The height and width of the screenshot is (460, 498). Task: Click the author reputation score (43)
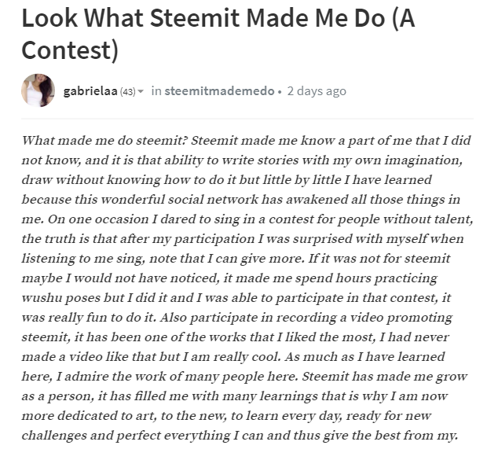pyautogui.click(x=126, y=92)
